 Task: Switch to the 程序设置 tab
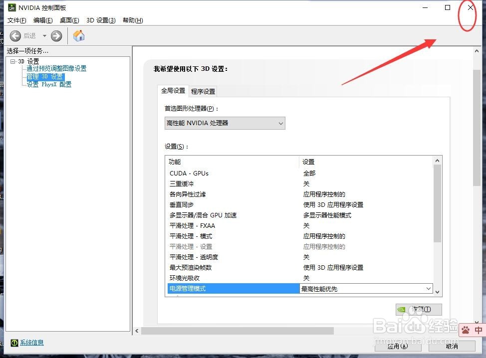203,91
